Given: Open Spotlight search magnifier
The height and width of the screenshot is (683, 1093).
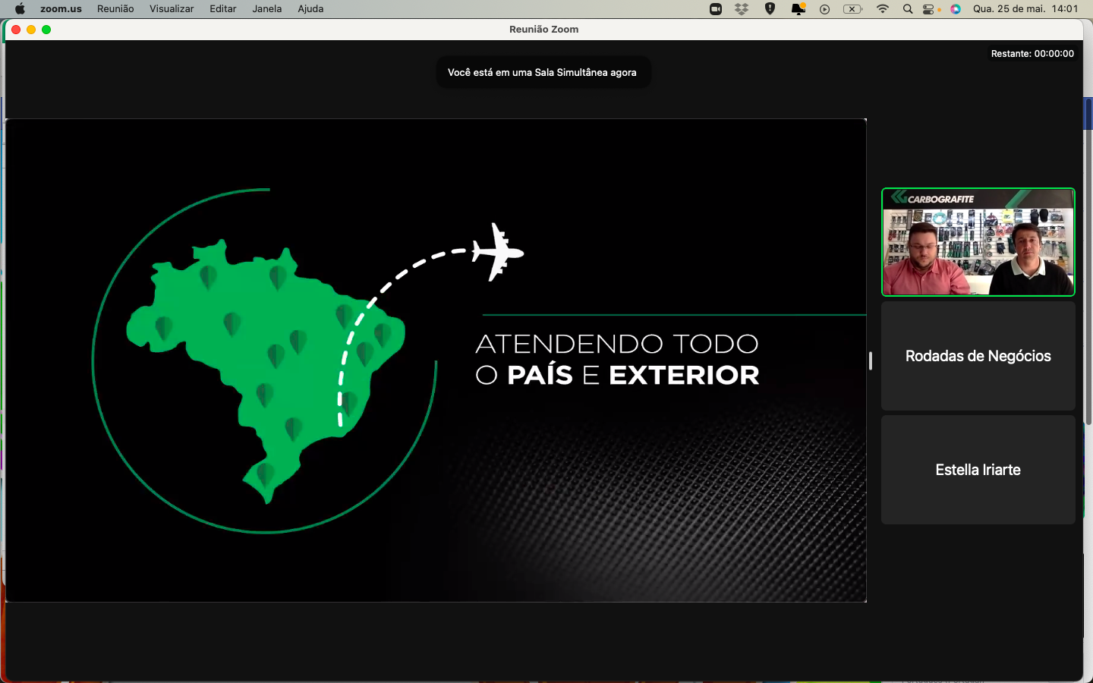Looking at the screenshot, I should pos(908,9).
